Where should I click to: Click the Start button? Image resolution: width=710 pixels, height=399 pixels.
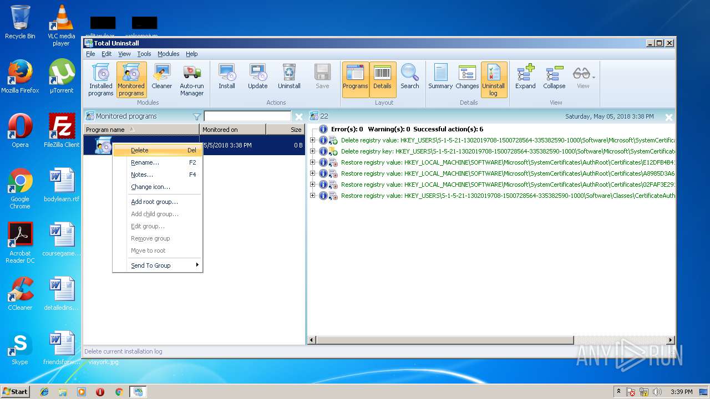pyautogui.click(x=15, y=391)
